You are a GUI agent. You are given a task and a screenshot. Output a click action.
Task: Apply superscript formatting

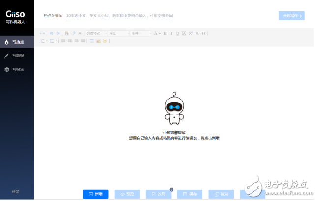[191, 33]
